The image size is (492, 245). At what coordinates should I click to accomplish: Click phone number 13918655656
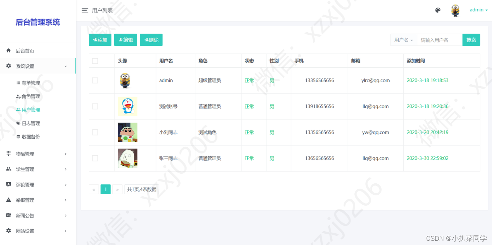(x=320, y=106)
